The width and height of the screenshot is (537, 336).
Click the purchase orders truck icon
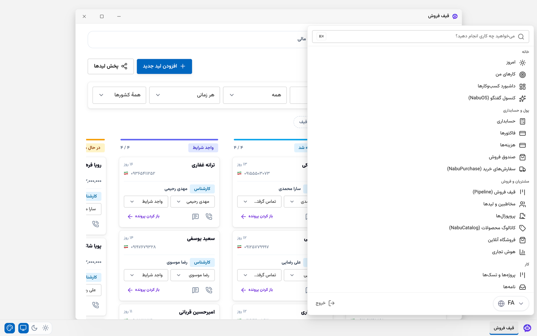click(522, 169)
